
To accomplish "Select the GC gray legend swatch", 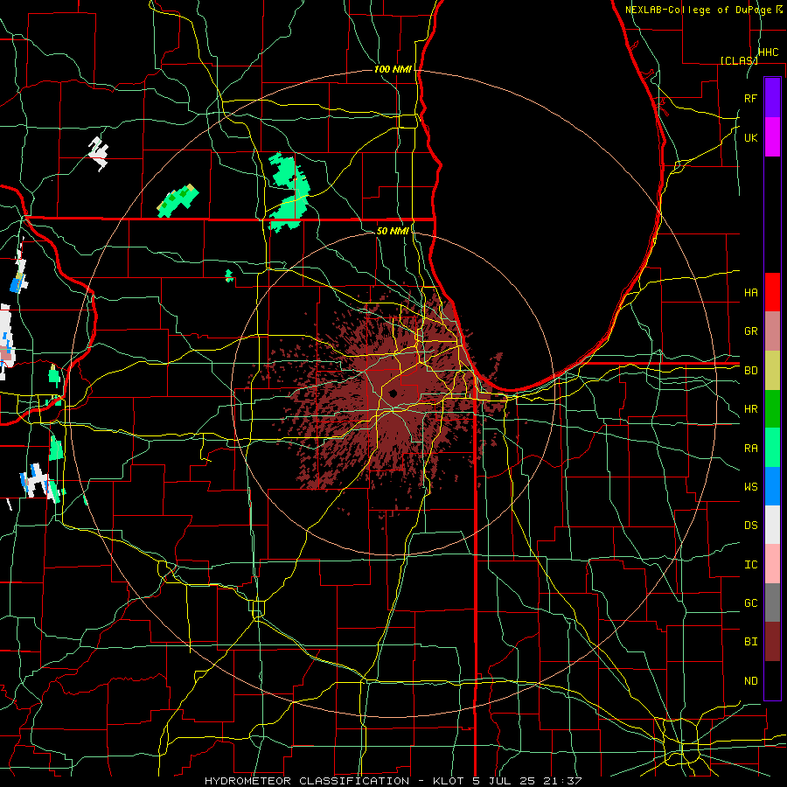I will [x=772, y=602].
